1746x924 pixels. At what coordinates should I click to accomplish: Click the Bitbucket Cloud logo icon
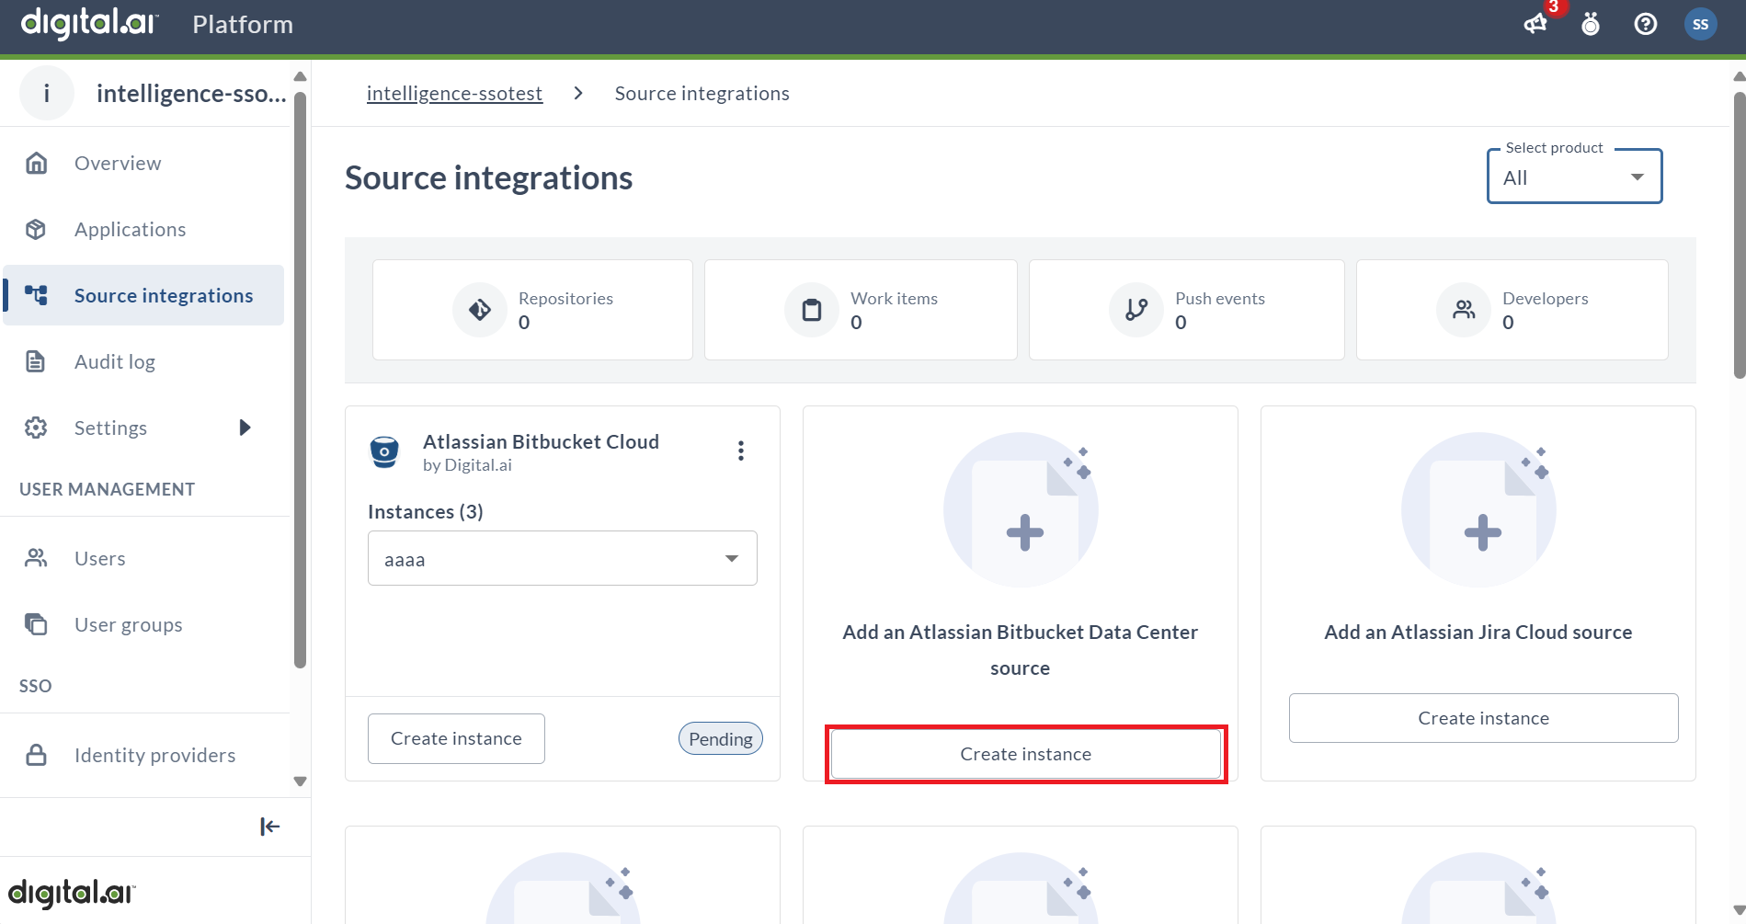tap(384, 451)
